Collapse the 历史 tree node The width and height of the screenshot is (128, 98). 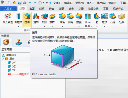[3, 59]
